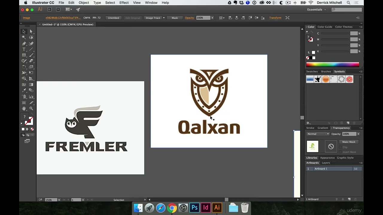This screenshot has height=215, width=383.
Task: Click horizontal align left icon
Action: point(230,18)
